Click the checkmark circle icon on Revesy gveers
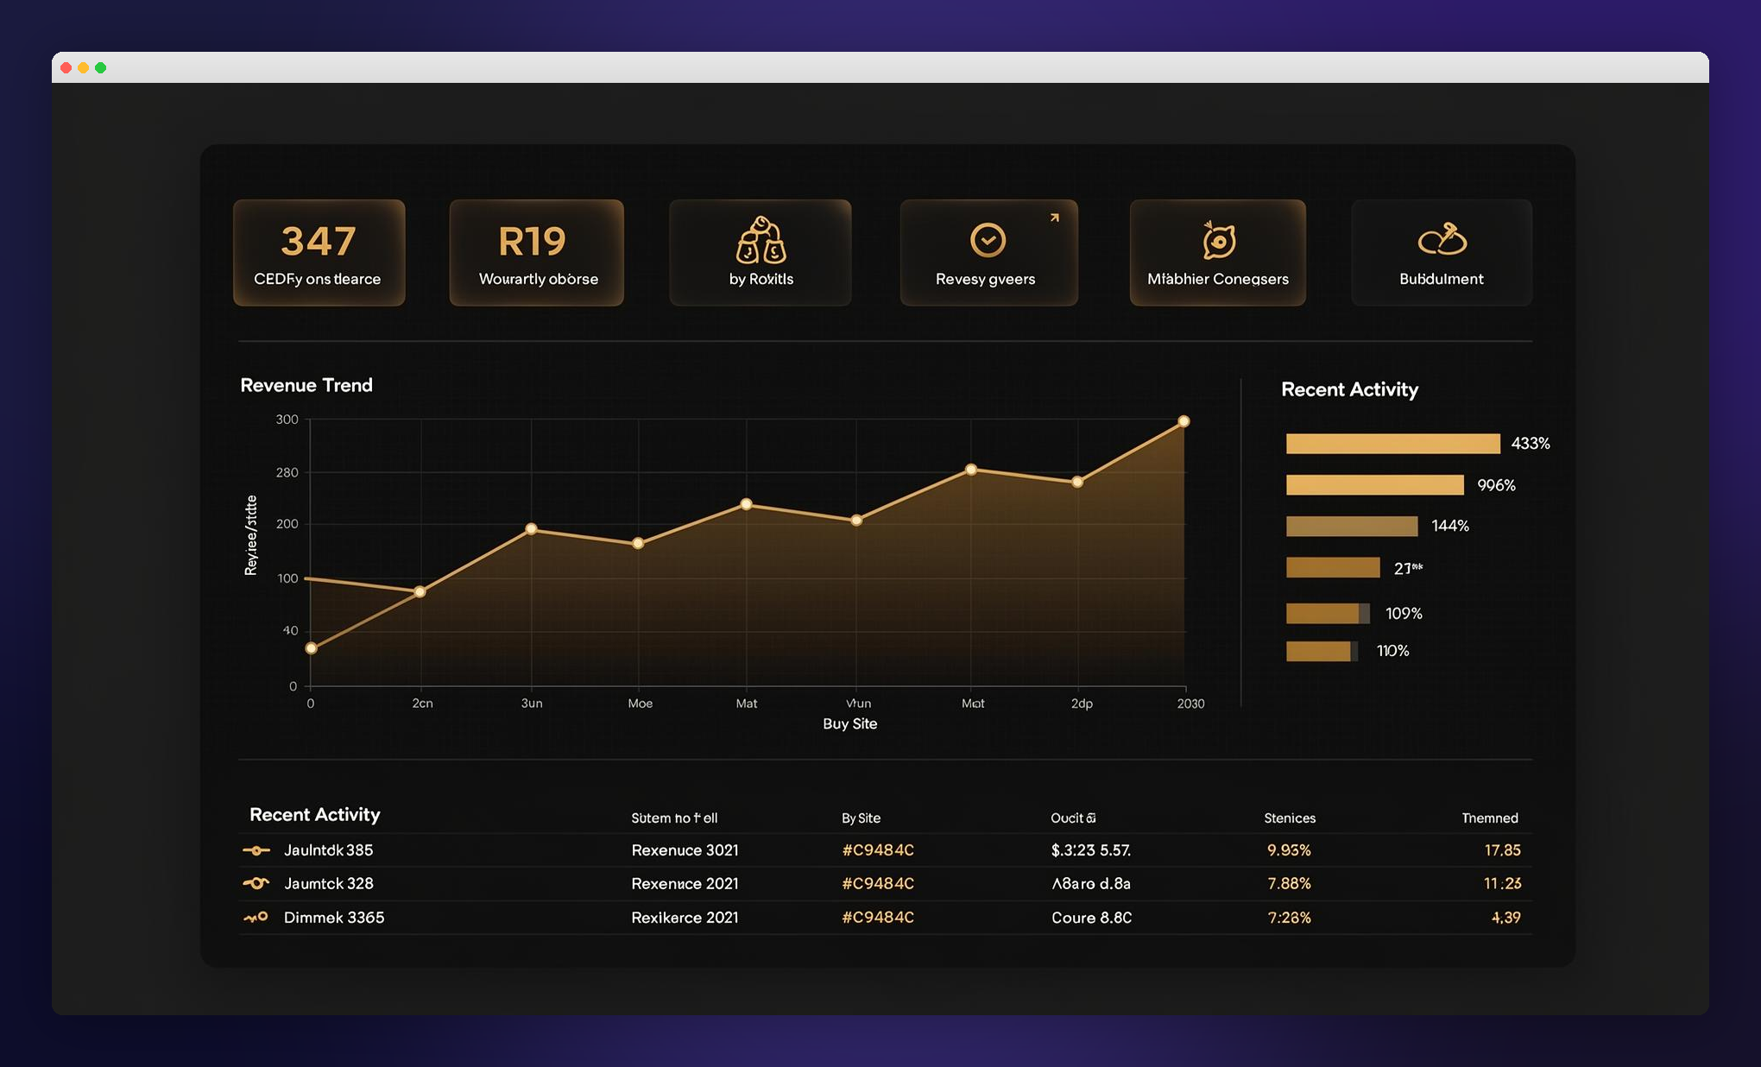This screenshot has width=1761, height=1067. [988, 240]
